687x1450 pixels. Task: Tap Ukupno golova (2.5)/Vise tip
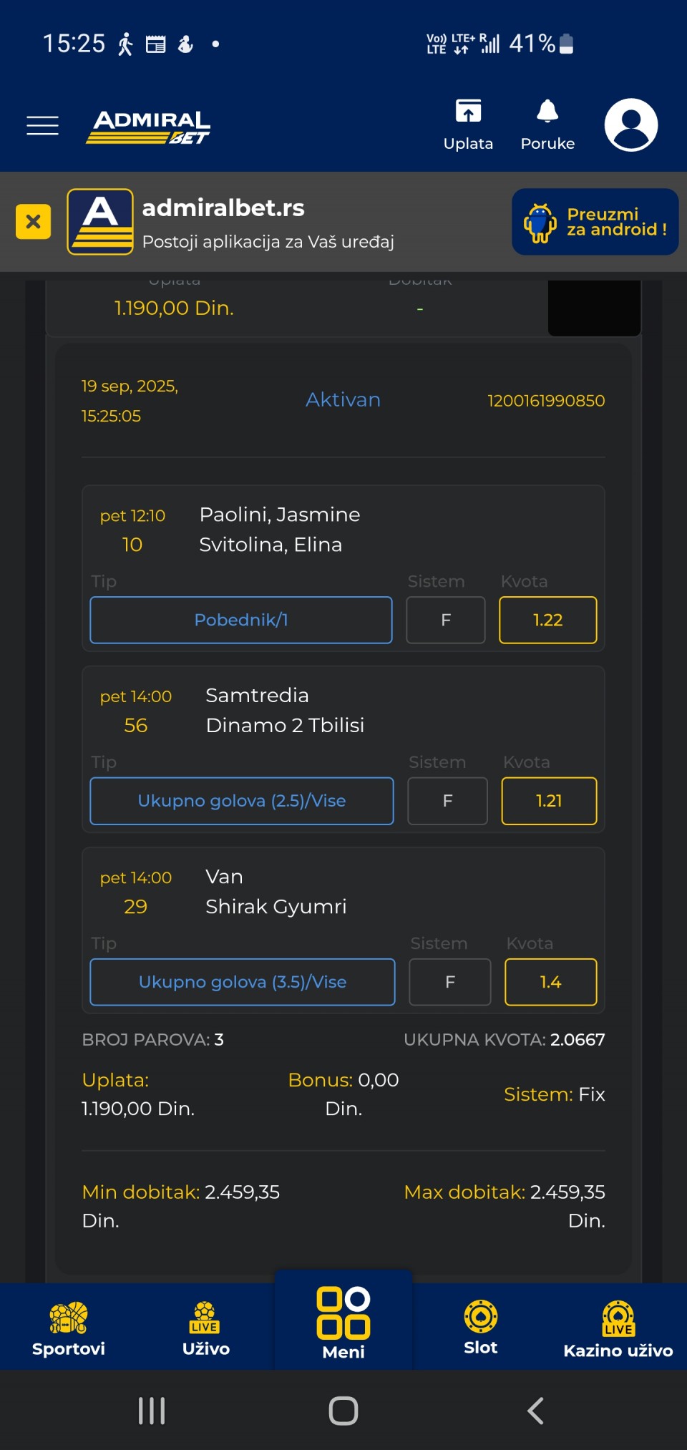(x=242, y=801)
